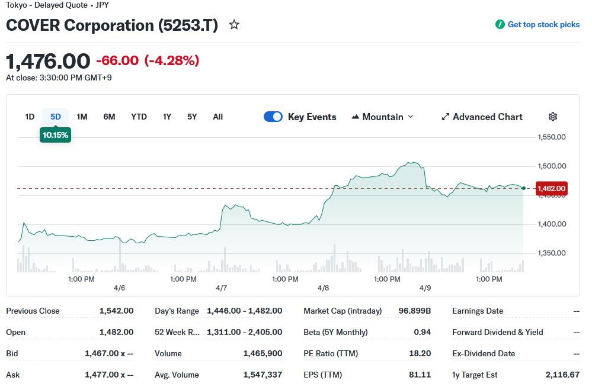Switch chart to 1M range

(x=82, y=117)
